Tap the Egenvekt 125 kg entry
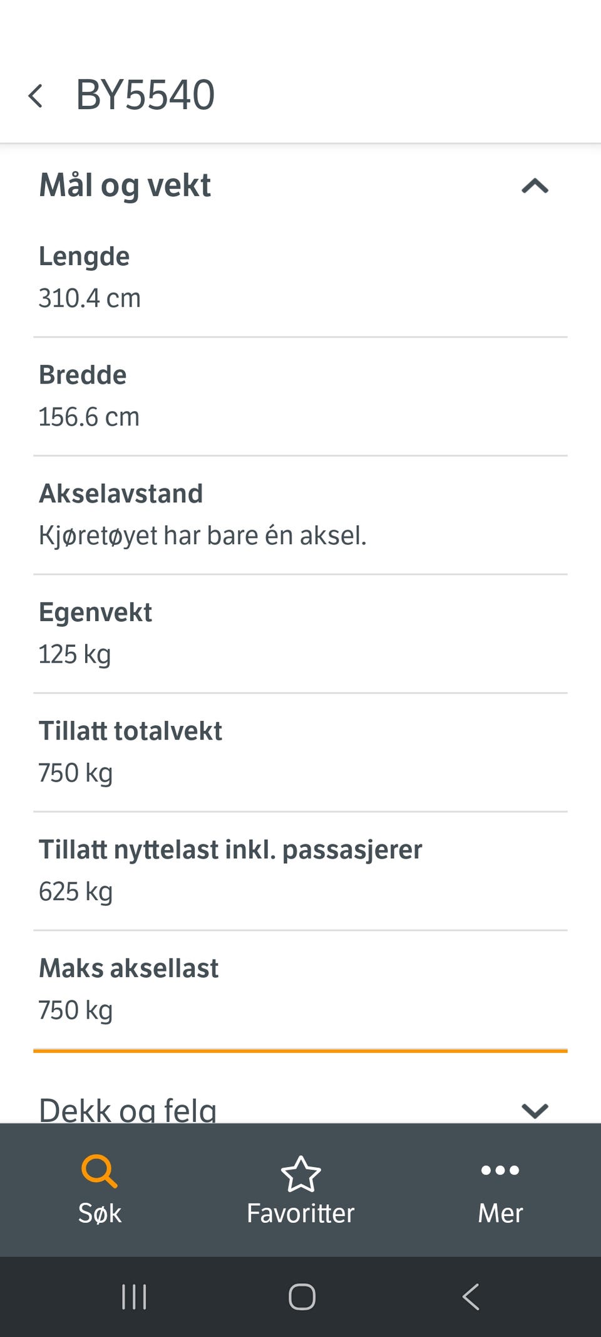The image size is (601, 1337). coord(300,634)
